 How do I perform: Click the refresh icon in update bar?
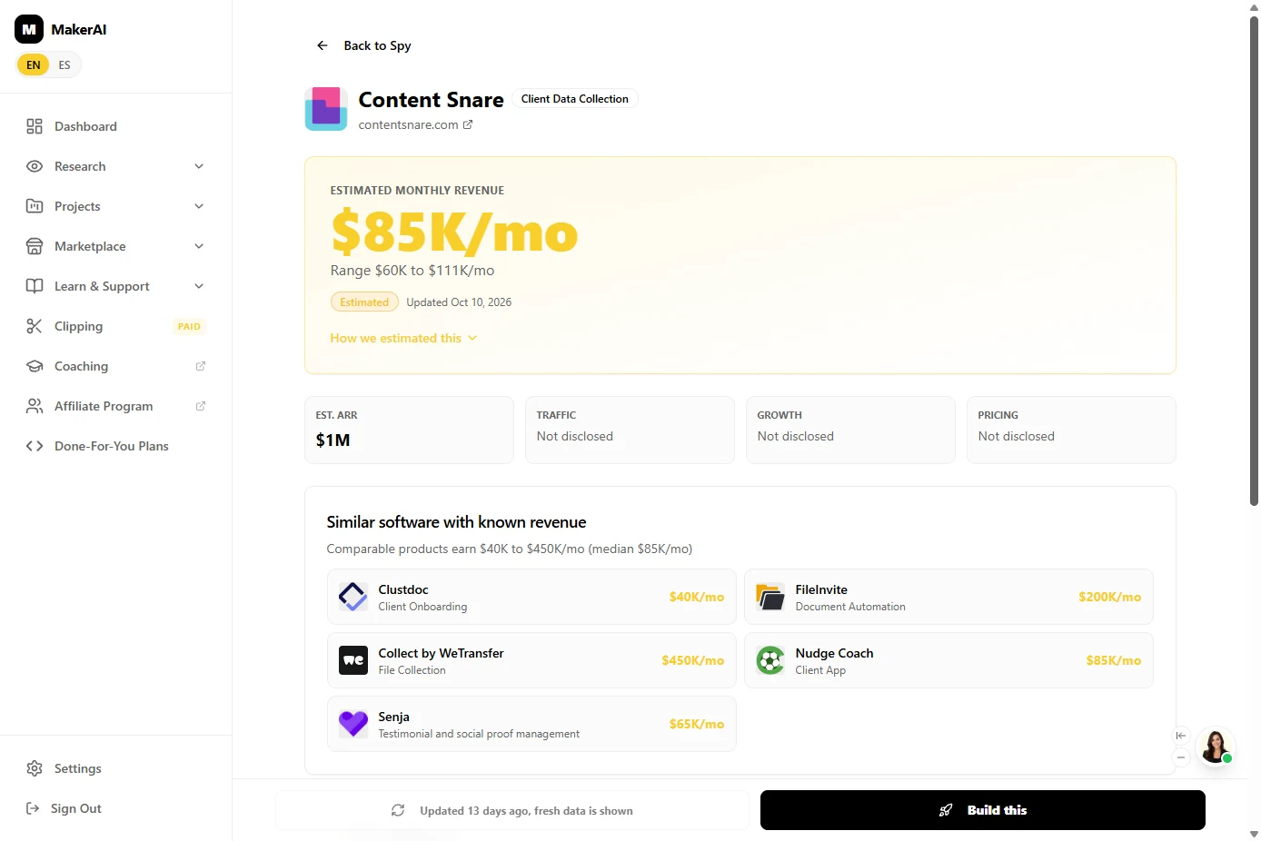pyautogui.click(x=398, y=810)
